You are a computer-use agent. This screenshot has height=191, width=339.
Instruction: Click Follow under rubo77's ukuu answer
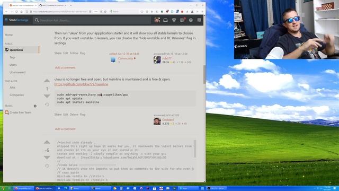(x=74, y=53)
